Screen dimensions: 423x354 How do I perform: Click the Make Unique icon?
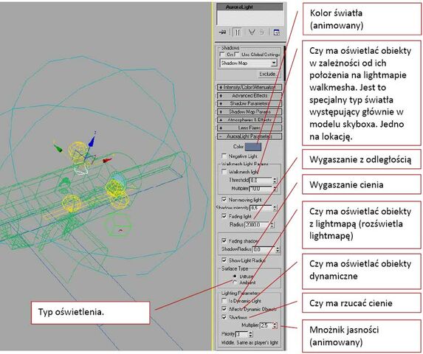tap(252, 32)
